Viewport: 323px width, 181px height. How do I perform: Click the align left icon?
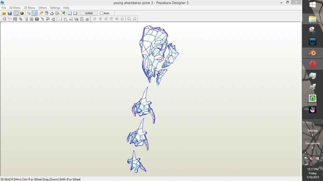click(95, 19)
